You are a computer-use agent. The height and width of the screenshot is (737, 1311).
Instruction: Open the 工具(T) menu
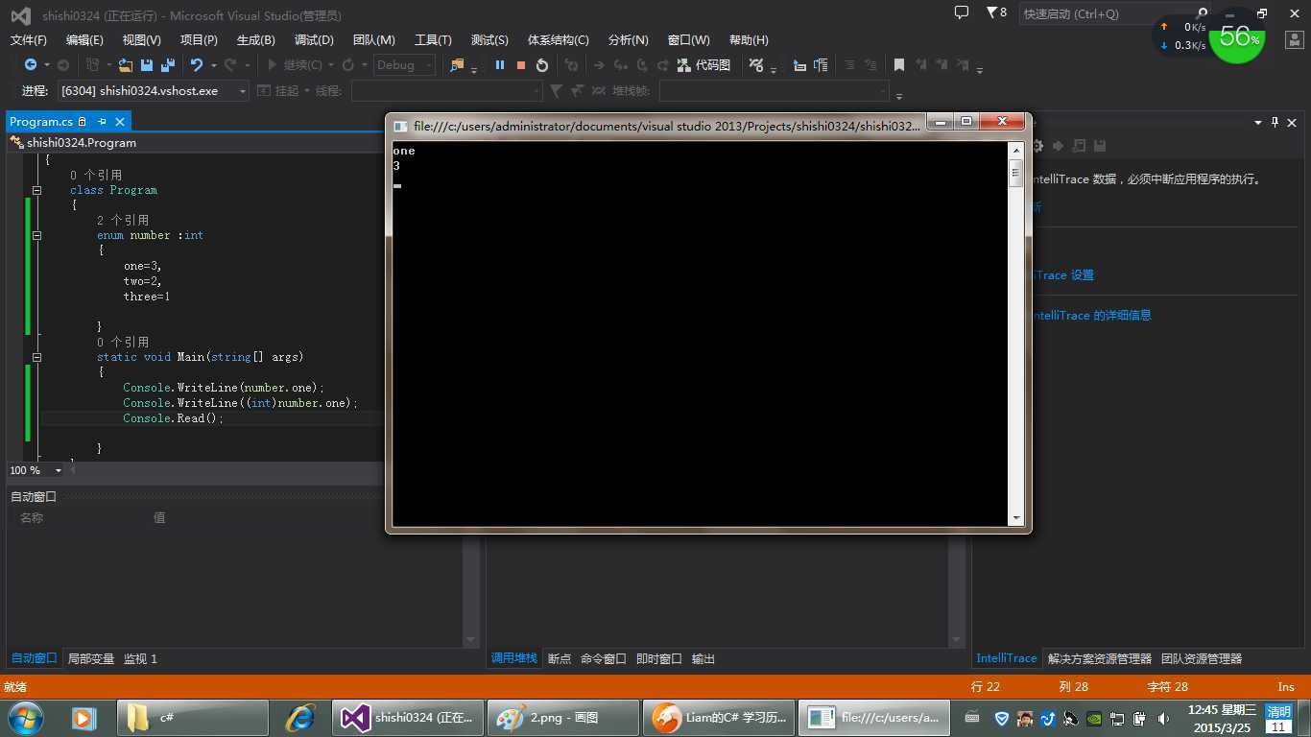[433, 39]
